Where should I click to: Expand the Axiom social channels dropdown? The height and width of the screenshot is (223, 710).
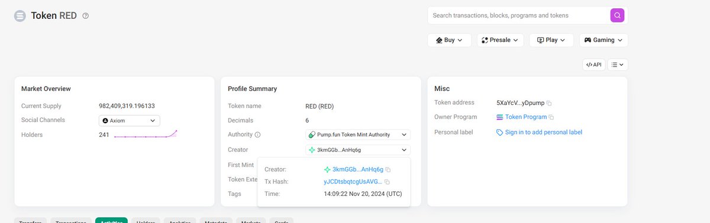(129, 120)
